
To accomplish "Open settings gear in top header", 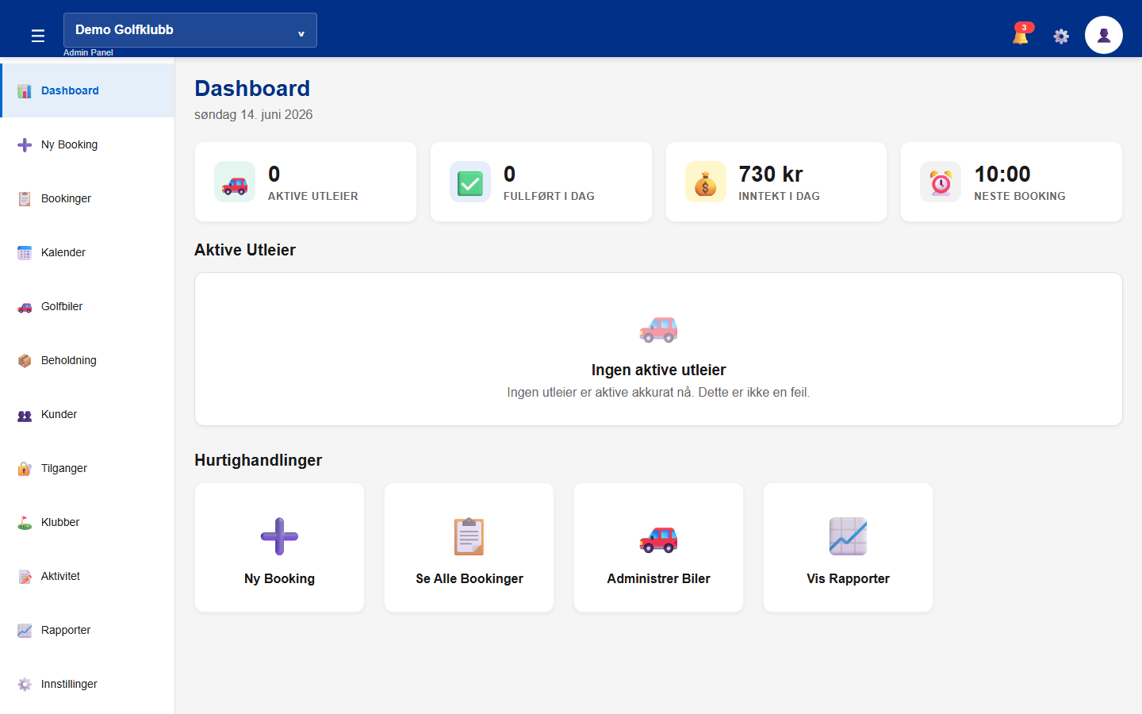I will (x=1061, y=36).
